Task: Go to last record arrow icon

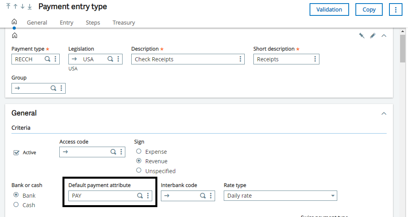Action: pos(30,6)
